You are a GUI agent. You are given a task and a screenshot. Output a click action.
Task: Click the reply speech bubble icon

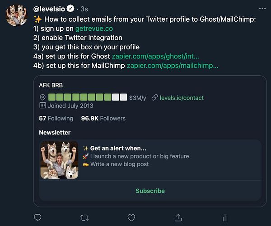click(x=38, y=218)
